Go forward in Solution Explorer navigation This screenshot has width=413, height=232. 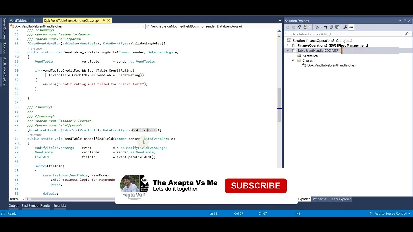pyautogui.click(x=294, y=27)
